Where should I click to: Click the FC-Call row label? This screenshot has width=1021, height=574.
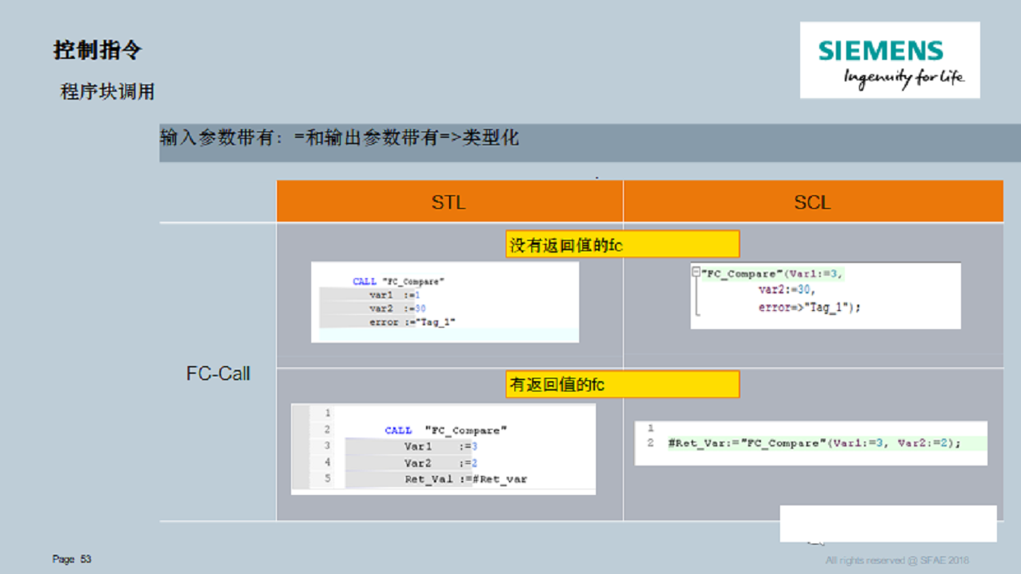[x=219, y=373]
